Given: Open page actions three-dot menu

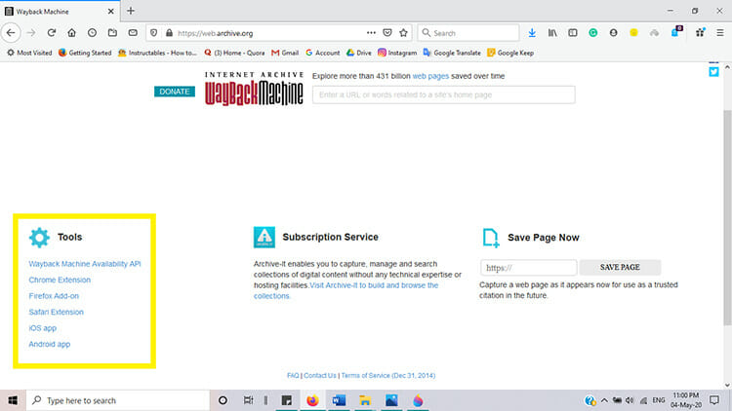Looking at the screenshot, I should pos(371,33).
